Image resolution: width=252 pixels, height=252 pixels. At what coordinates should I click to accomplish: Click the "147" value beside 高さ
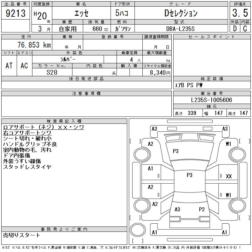coord(243,113)
